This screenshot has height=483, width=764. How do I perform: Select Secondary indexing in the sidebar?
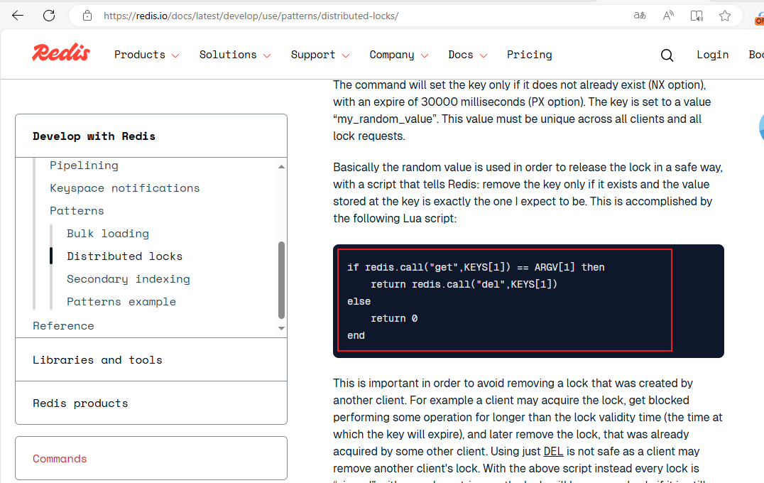coord(129,279)
